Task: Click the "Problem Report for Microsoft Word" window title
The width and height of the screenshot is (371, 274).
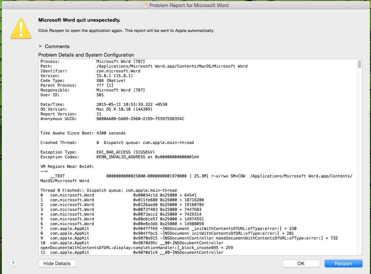Action: 189,5
